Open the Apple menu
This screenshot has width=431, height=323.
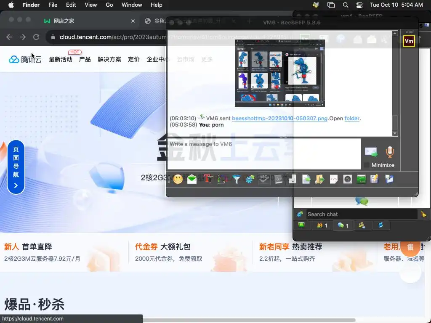pos(11,5)
